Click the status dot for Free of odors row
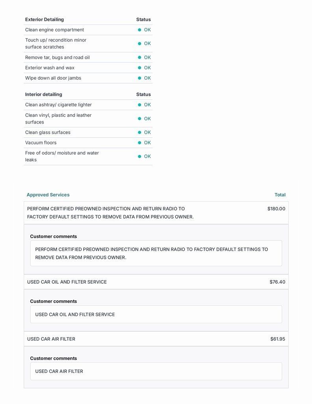 [x=140, y=157]
